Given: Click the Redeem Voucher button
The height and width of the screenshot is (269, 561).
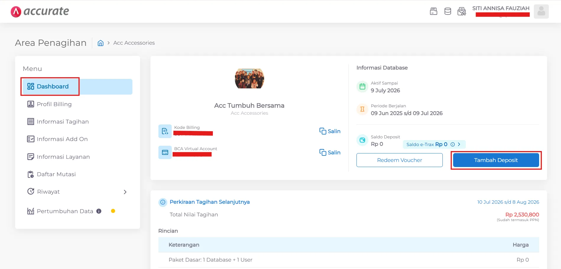Looking at the screenshot, I should pyautogui.click(x=399, y=160).
